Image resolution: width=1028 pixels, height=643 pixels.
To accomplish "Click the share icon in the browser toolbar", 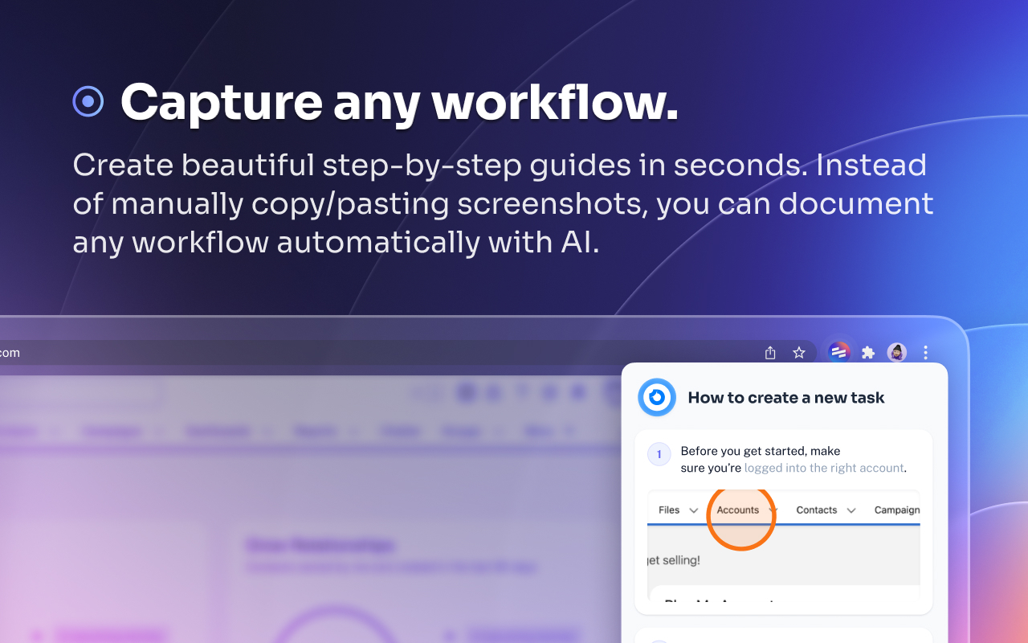I will 769,352.
